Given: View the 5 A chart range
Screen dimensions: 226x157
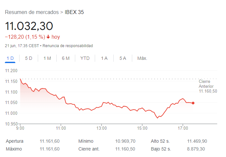Looking at the screenshot, I should tap(122, 58).
